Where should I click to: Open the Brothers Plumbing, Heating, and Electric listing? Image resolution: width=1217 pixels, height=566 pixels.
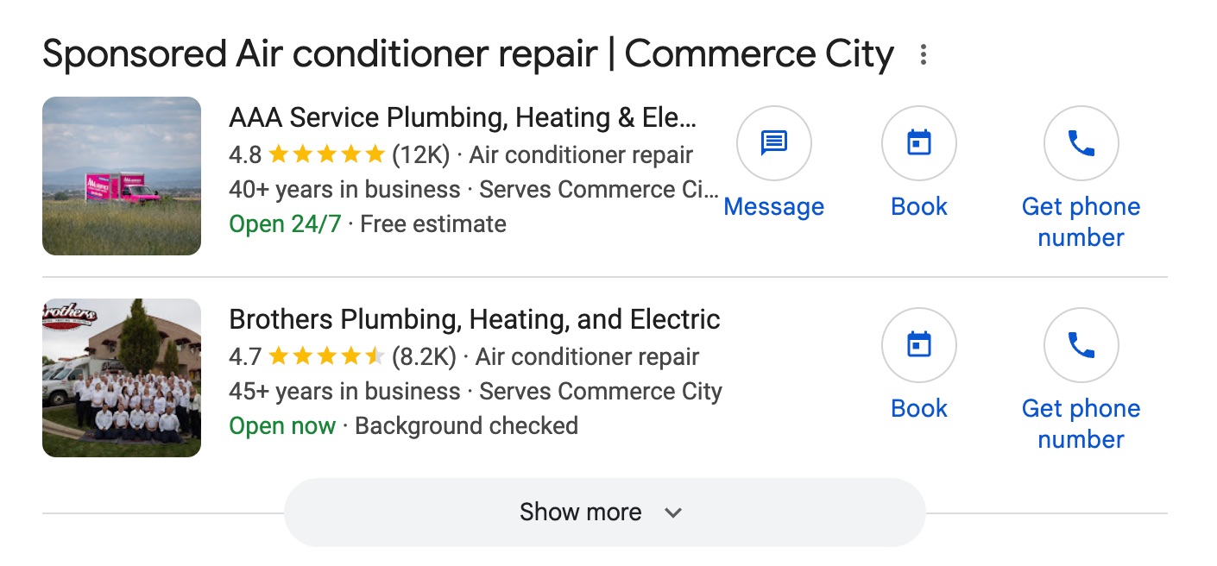pyautogui.click(x=473, y=318)
